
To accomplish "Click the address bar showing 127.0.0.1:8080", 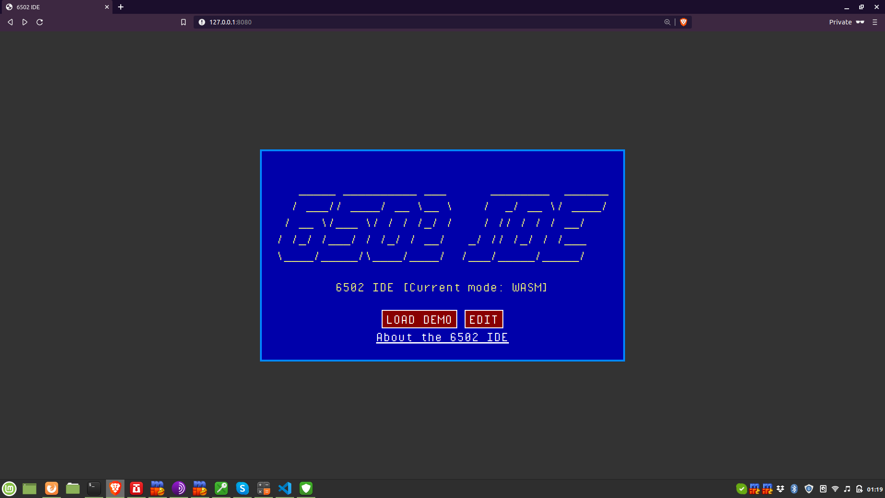I will point(415,22).
